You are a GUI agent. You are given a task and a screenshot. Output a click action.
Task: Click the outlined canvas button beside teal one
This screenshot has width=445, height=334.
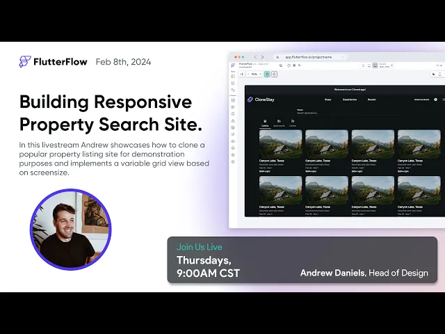tap(274, 74)
